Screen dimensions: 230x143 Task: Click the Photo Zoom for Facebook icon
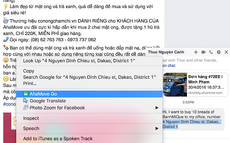[x=26, y=108]
